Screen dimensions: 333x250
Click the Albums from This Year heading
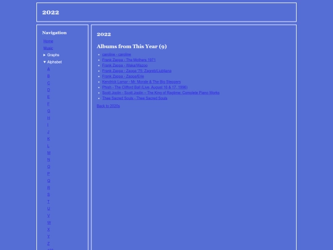[x=132, y=46]
